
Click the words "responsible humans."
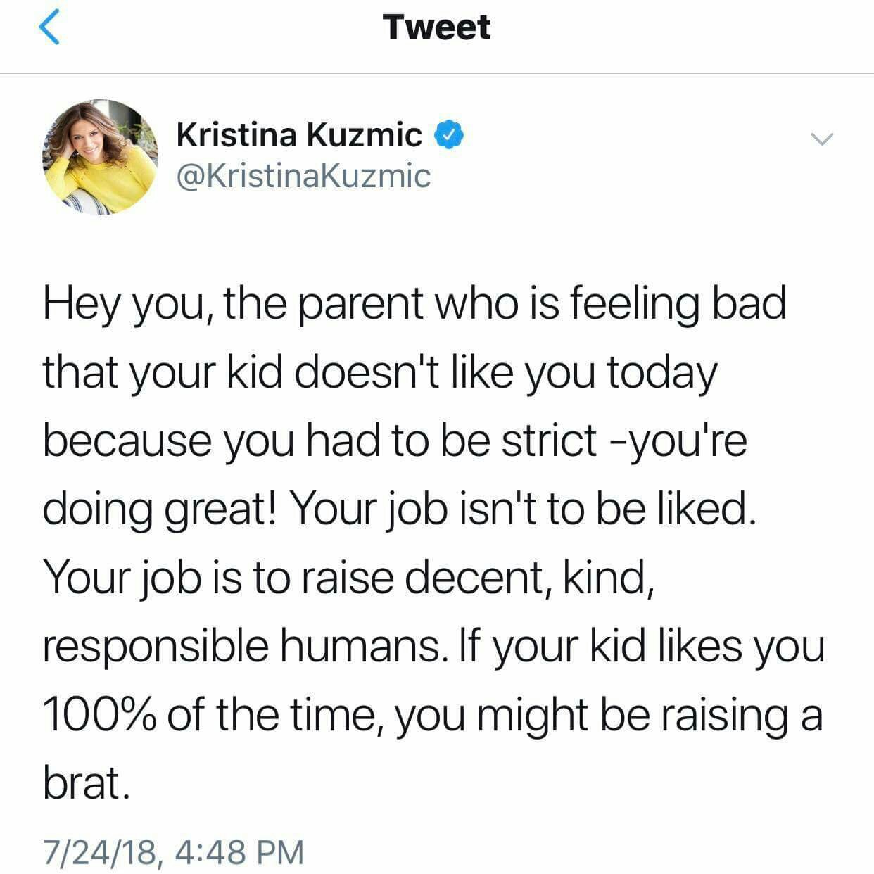click(x=243, y=645)
